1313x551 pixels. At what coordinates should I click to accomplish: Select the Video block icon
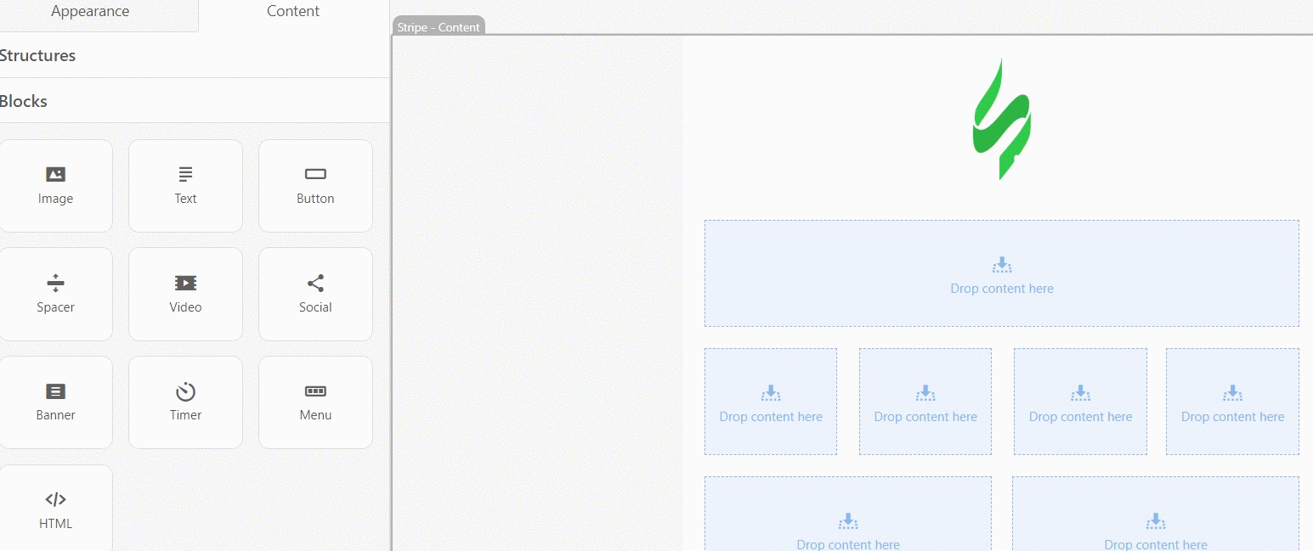click(185, 283)
